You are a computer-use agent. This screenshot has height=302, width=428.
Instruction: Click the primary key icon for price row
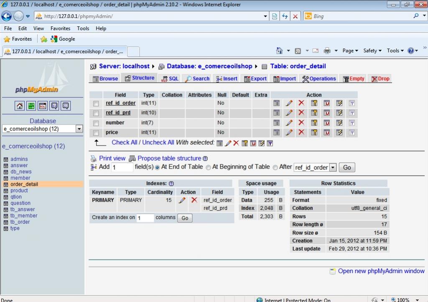coord(314,133)
